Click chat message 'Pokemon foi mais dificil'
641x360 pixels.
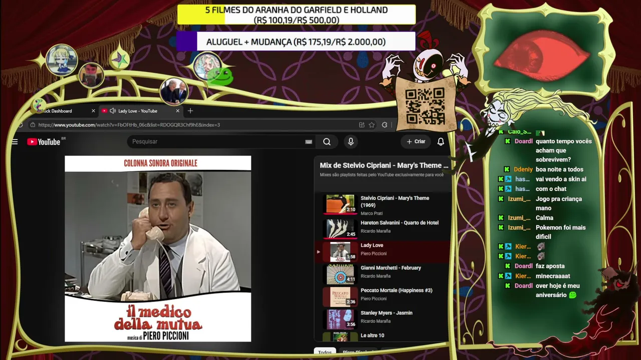560,232
